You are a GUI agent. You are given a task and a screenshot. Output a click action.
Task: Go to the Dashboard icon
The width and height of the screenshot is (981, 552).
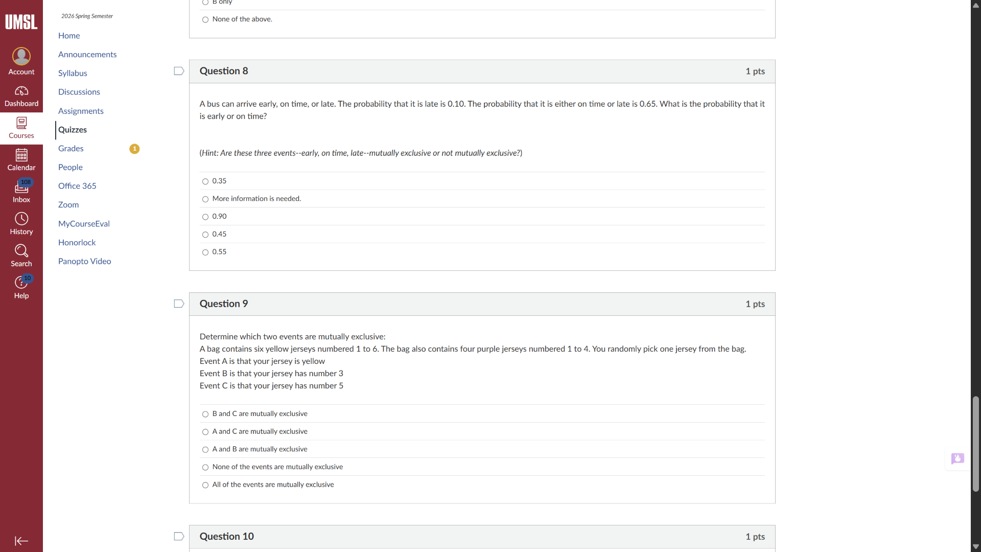21,91
